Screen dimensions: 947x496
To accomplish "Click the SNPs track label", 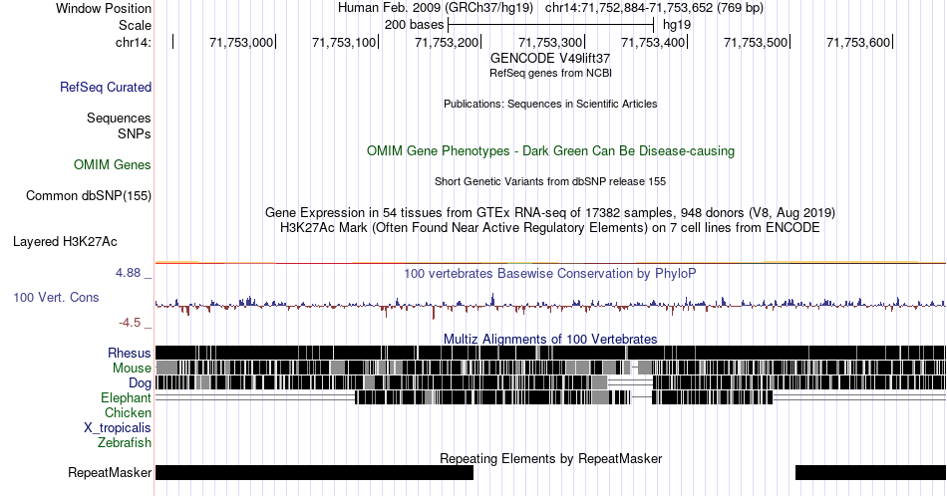I will coord(135,133).
